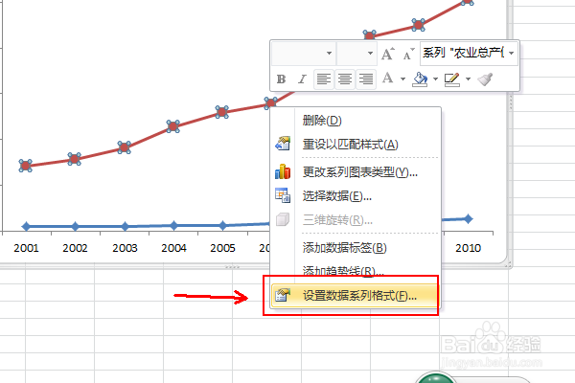
Task: Click the 2002 axis label
Action: pos(75,248)
